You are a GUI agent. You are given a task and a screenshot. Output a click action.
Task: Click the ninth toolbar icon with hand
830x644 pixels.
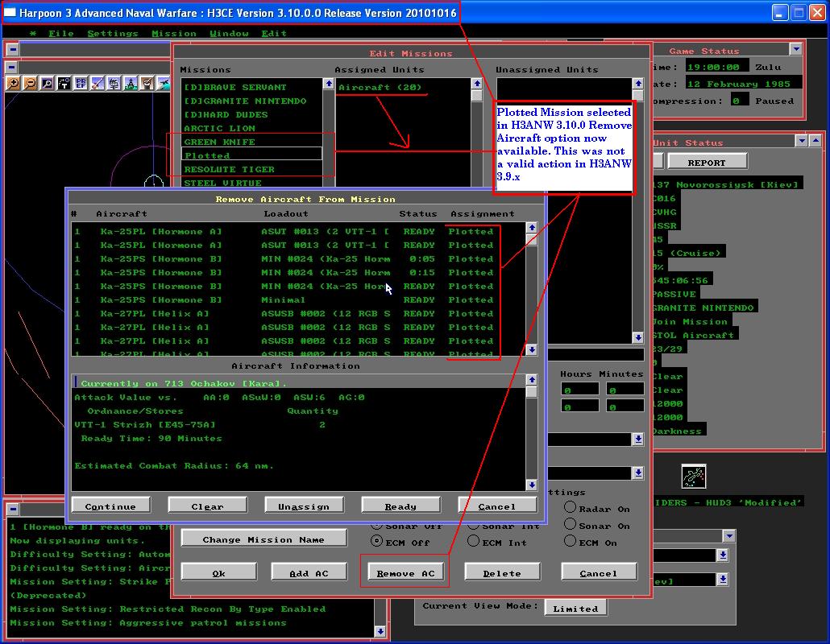pyautogui.click(x=147, y=83)
